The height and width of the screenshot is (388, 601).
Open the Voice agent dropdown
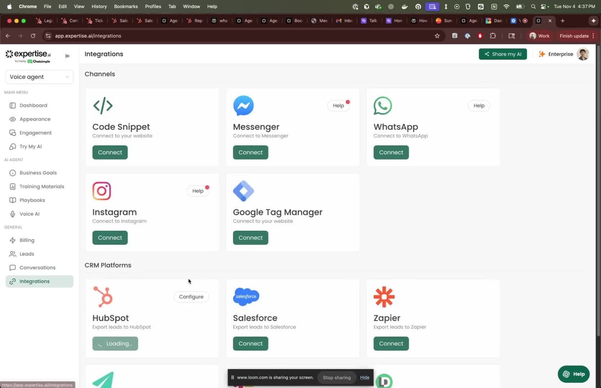(39, 77)
